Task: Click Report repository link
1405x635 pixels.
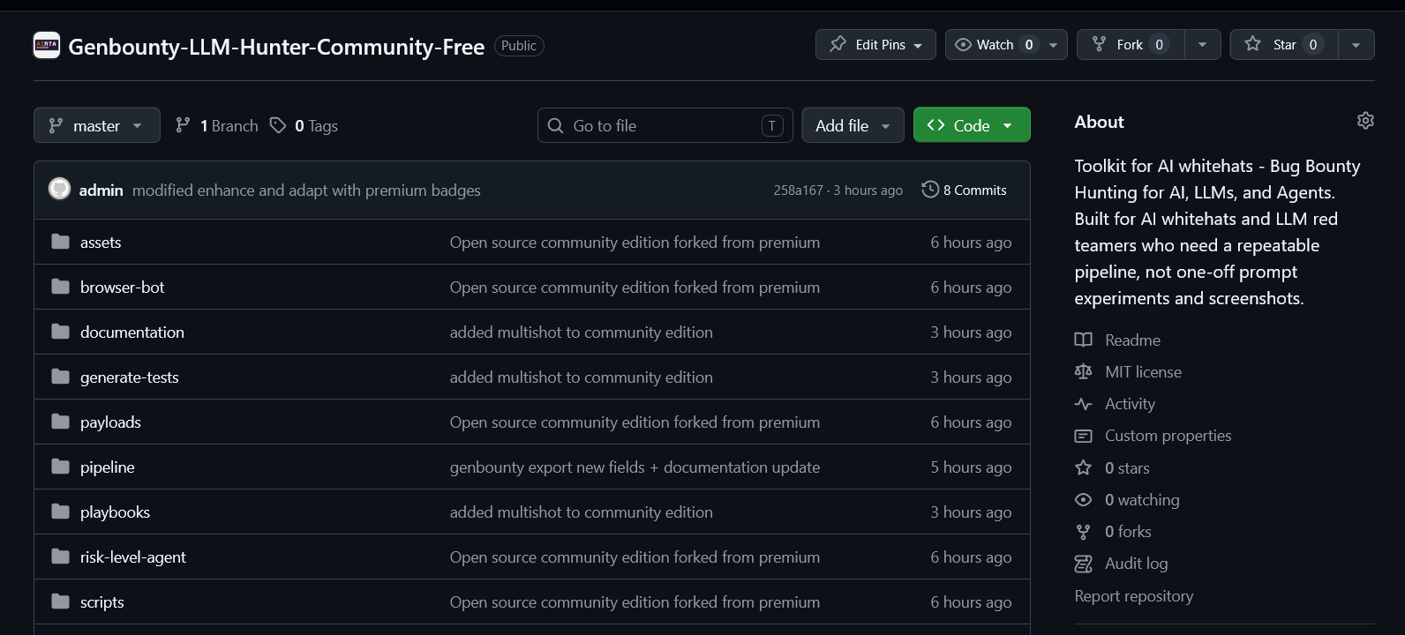Action: [x=1133, y=596]
